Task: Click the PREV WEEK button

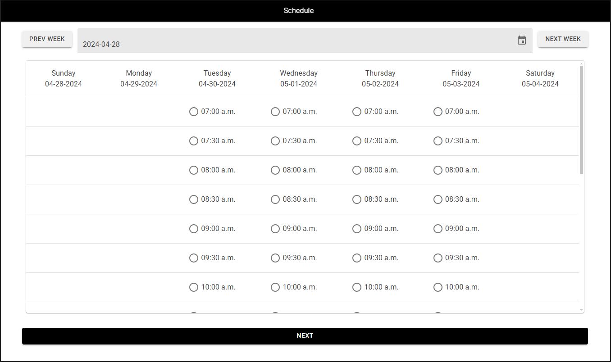Action: pos(47,39)
